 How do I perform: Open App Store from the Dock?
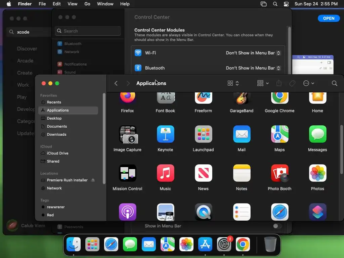point(205,244)
